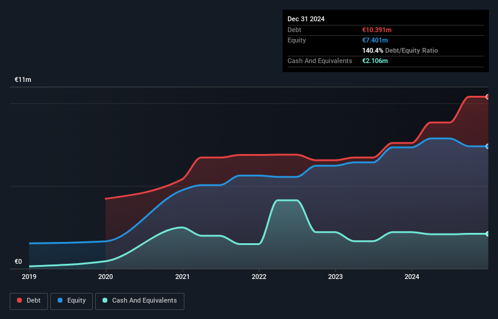Select the 2020 x-axis label
The width and height of the screenshot is (498, 319).
click(x=106, y=277)
